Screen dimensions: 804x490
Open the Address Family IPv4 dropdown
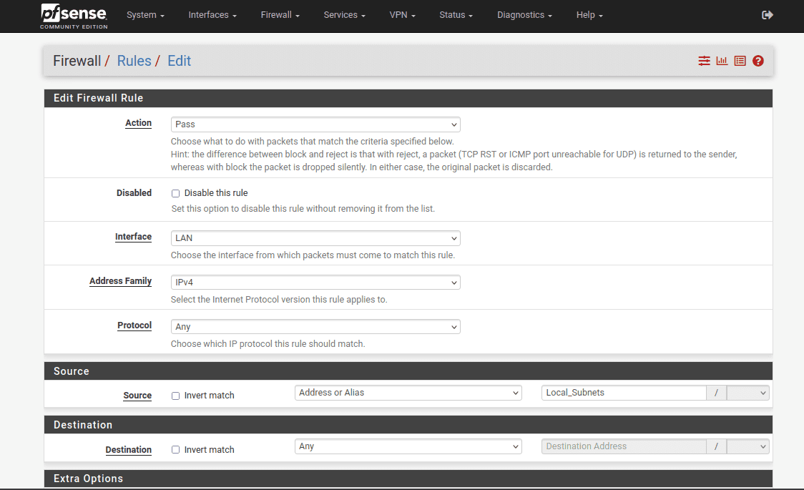point(315,283)
